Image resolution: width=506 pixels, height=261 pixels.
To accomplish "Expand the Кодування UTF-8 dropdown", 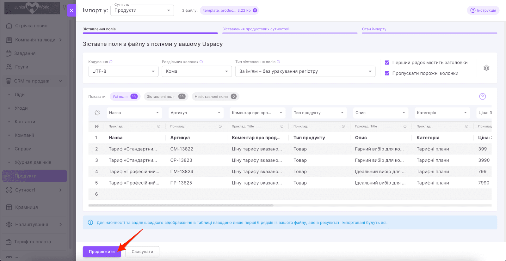I will pos(123,71).
